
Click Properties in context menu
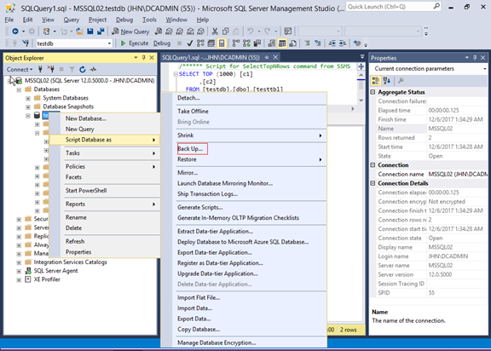[x=78, y=252]
